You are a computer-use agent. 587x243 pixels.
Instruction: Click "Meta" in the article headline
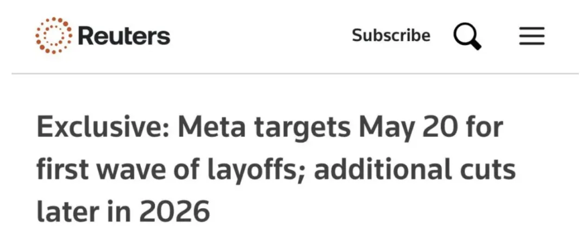tap(213, 129)
